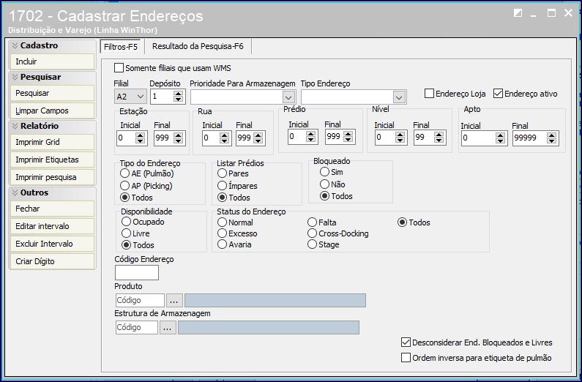
Task: Collapse the Cadastro section header
Action: pyautogui.click(x=52, y=45)
